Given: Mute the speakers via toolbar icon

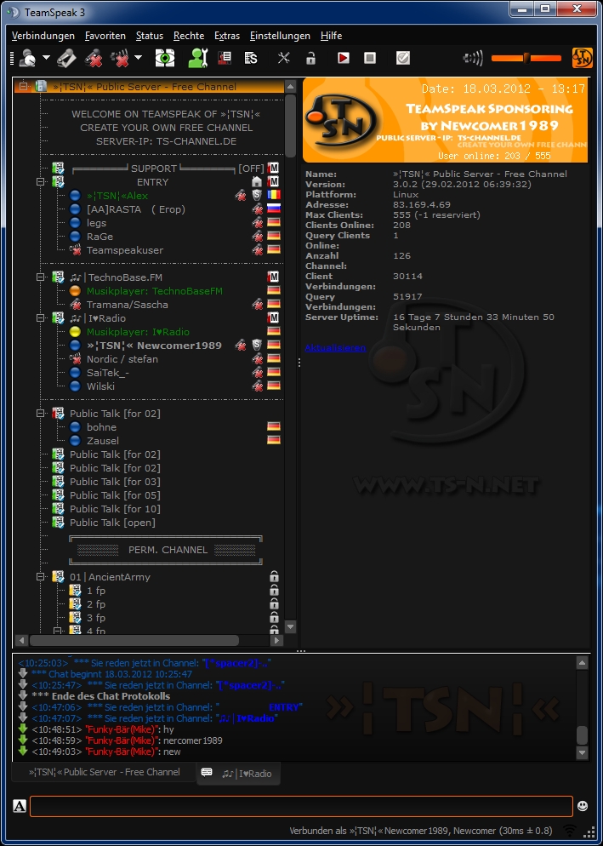Looking at the screenshot, I should (x=120, y=58).
